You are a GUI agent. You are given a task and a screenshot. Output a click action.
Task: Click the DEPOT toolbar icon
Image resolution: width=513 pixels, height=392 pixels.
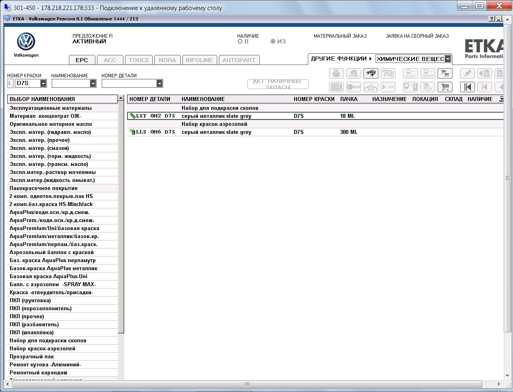pos(428,73)
